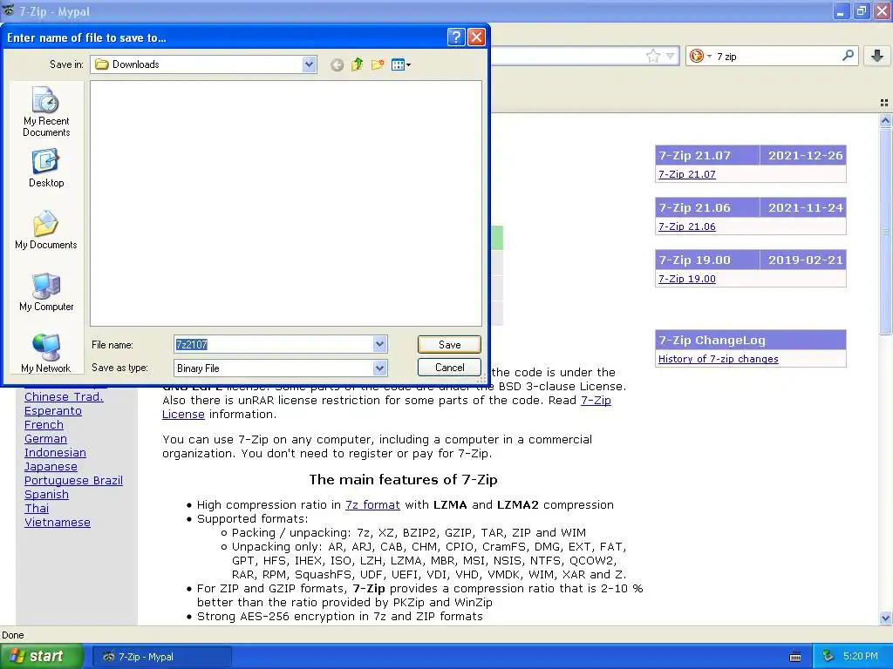Image resolution: width=893 pixels, height=669 pixels.
Task: Open the 7-Zip 21.06 news link
Action: [687, 226]
